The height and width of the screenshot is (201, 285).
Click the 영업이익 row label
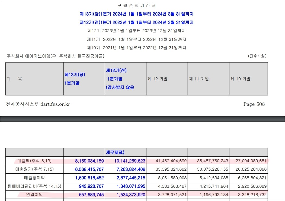click(34, 195)
